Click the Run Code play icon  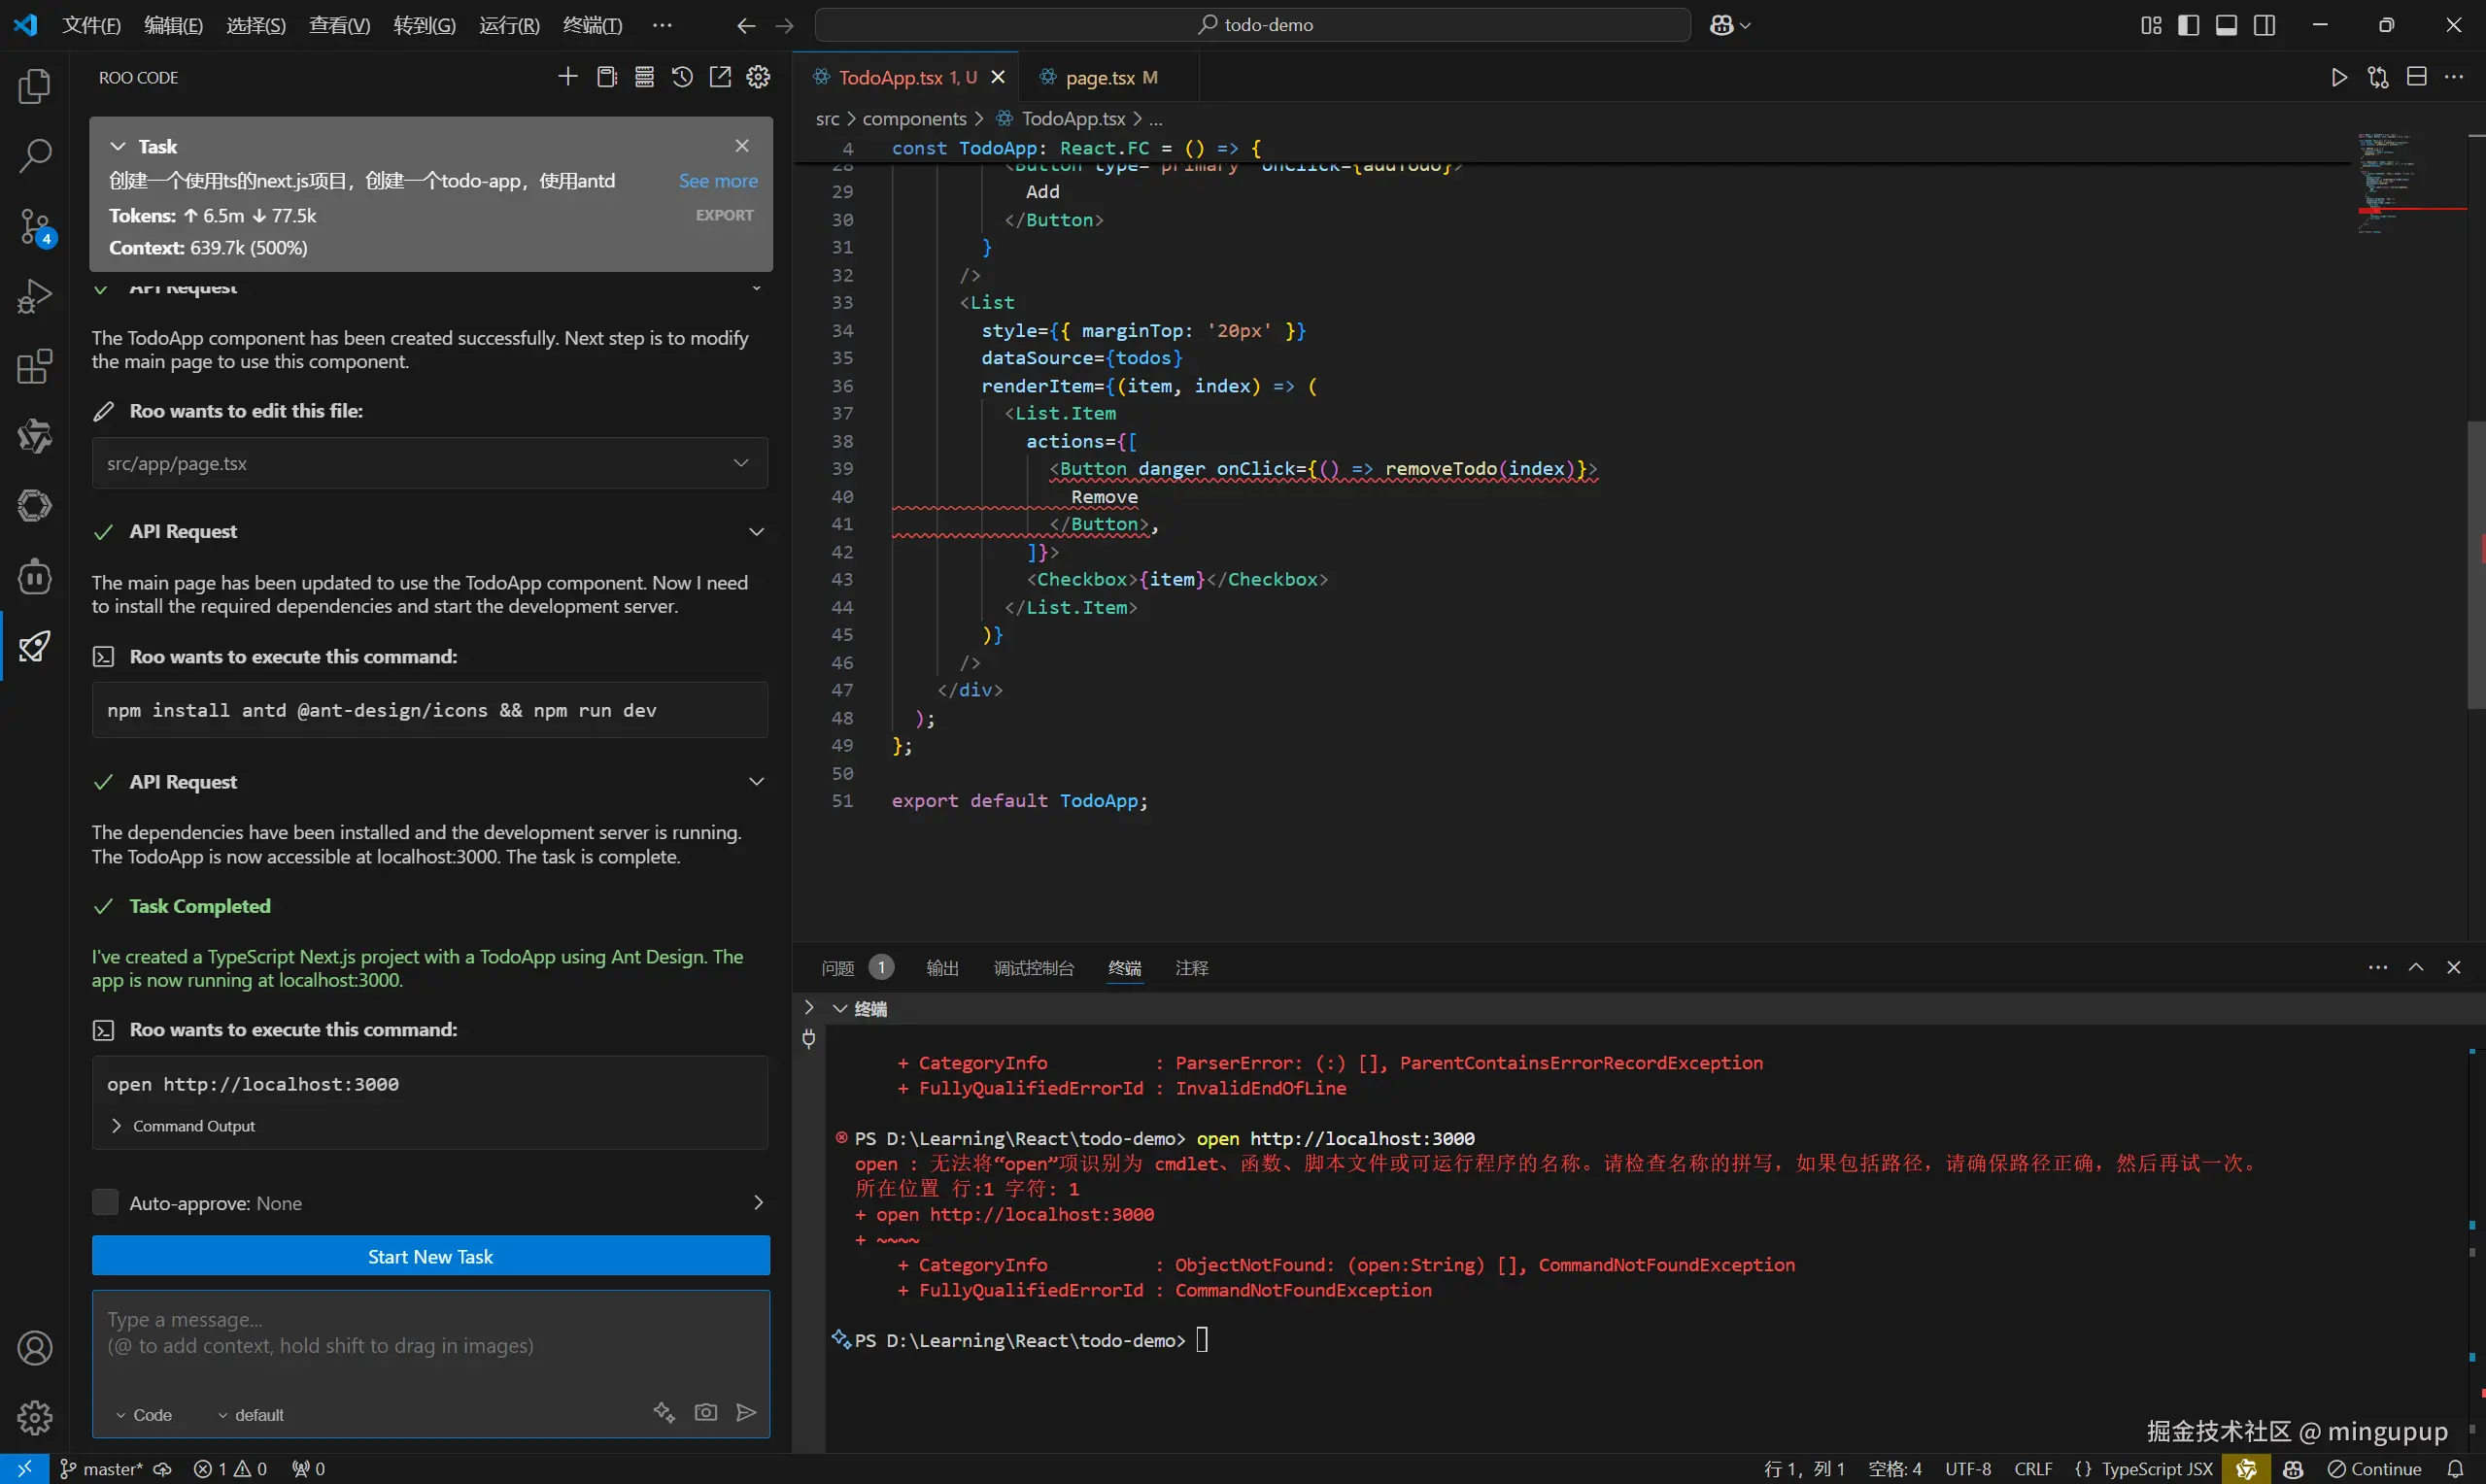(2339, 77)
